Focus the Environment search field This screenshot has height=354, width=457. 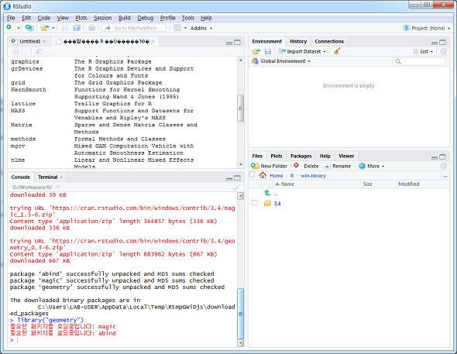click(x=419, y=61)
